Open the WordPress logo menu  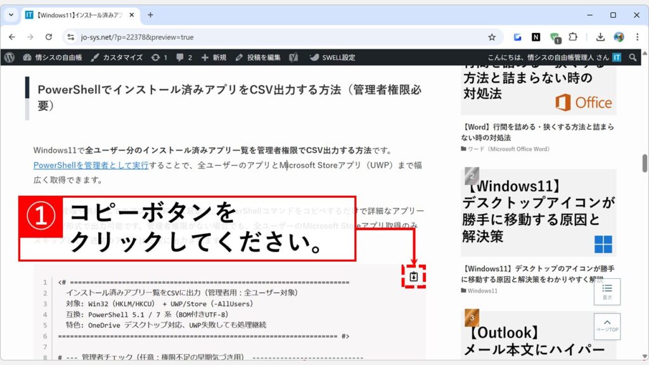pos(9,57)
